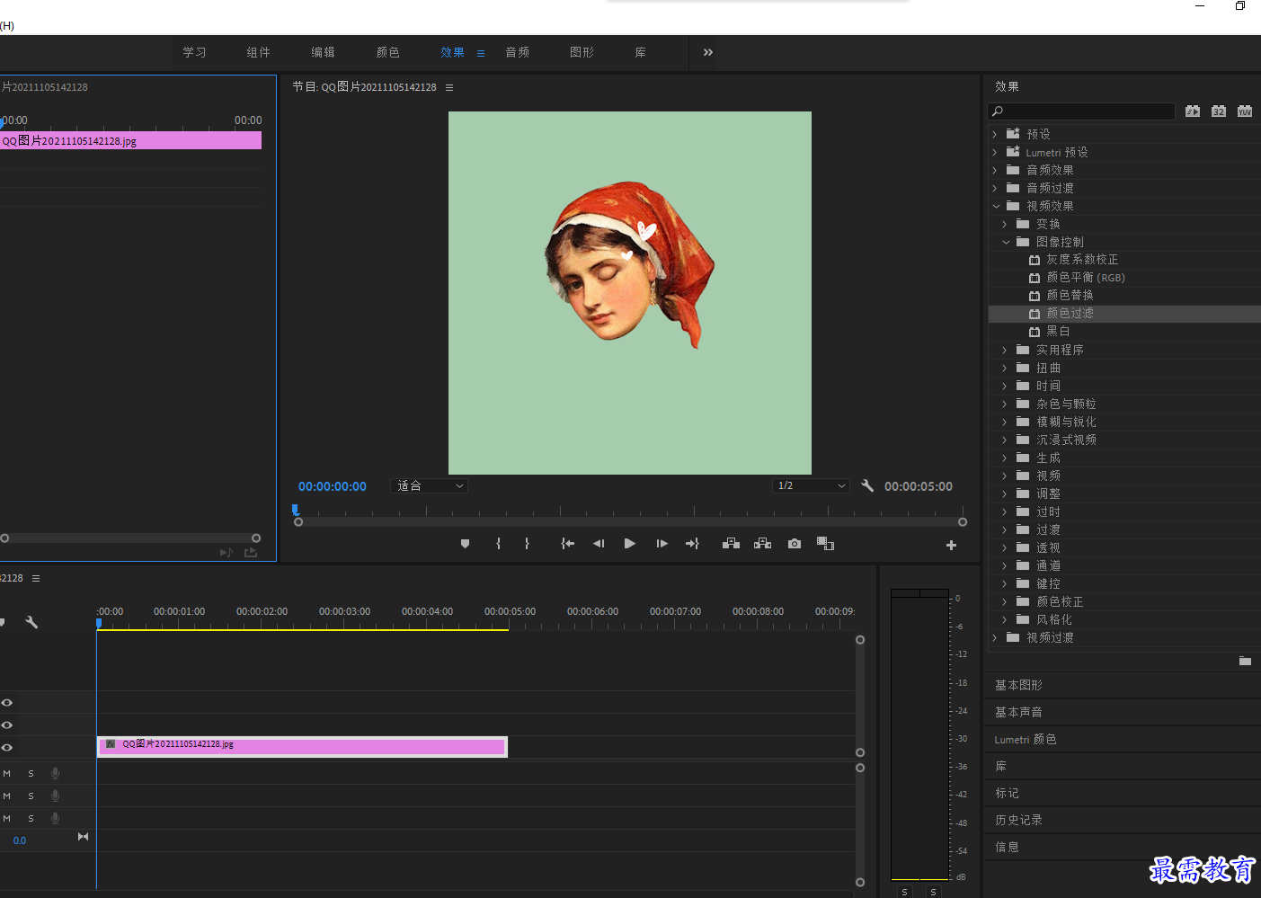Image resolution: width=1261 pixels, height=898 pixels.
Task: Expand 扭曲 folder
Action: pyautogui.click(x=1005, y=368)
